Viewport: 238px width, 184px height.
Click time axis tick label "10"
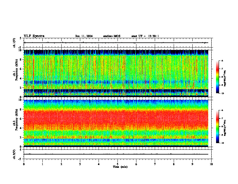point(211,164)
